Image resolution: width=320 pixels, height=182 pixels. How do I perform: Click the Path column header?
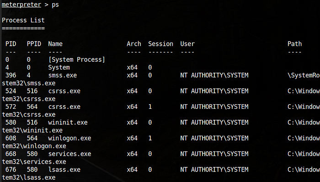(x=295, y=44)
